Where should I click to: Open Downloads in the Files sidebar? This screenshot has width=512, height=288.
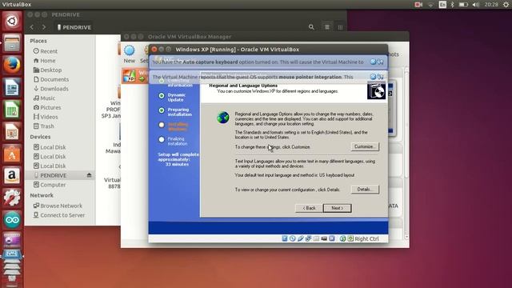click(51, 89)
